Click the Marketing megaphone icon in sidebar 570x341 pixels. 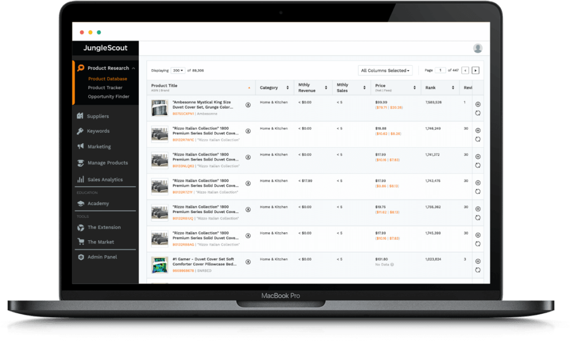(80, 147)
